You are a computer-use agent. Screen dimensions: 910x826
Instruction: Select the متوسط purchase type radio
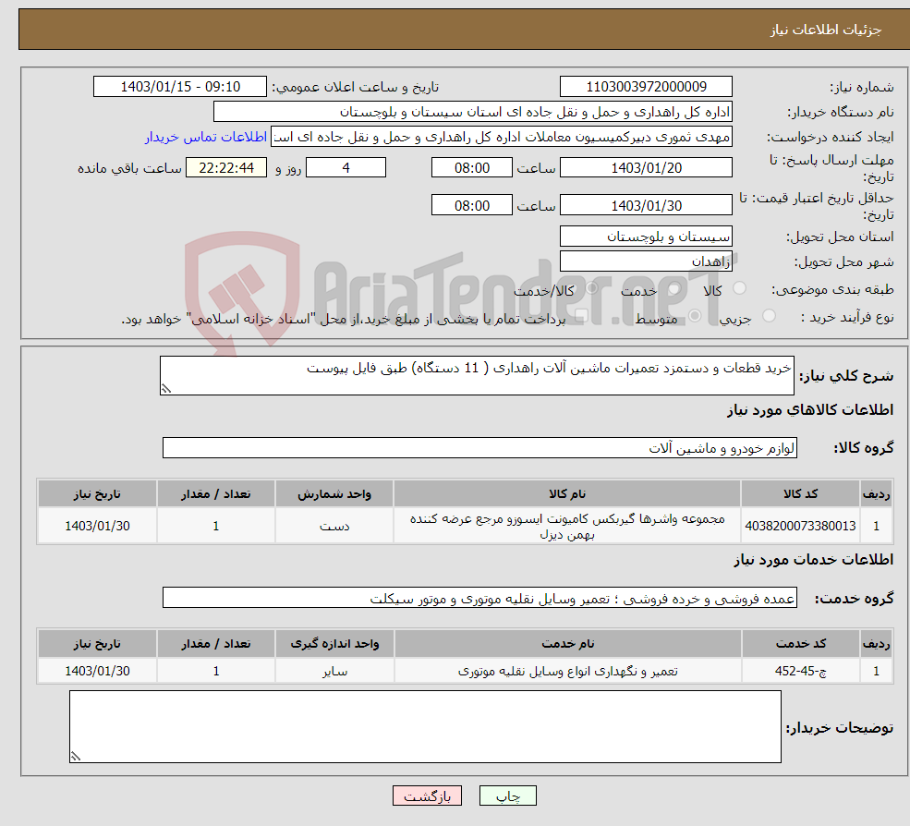pyautogui.click(x=695, y=316)
